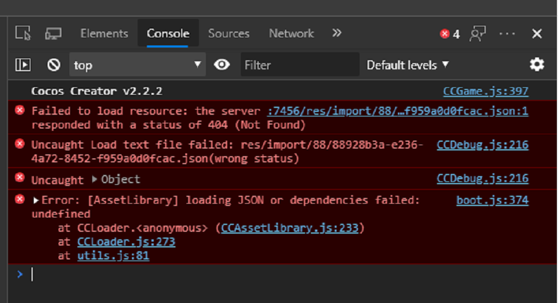Switch to the Network tab
Viewport: 558px width, 303px height.
point(291,33)
